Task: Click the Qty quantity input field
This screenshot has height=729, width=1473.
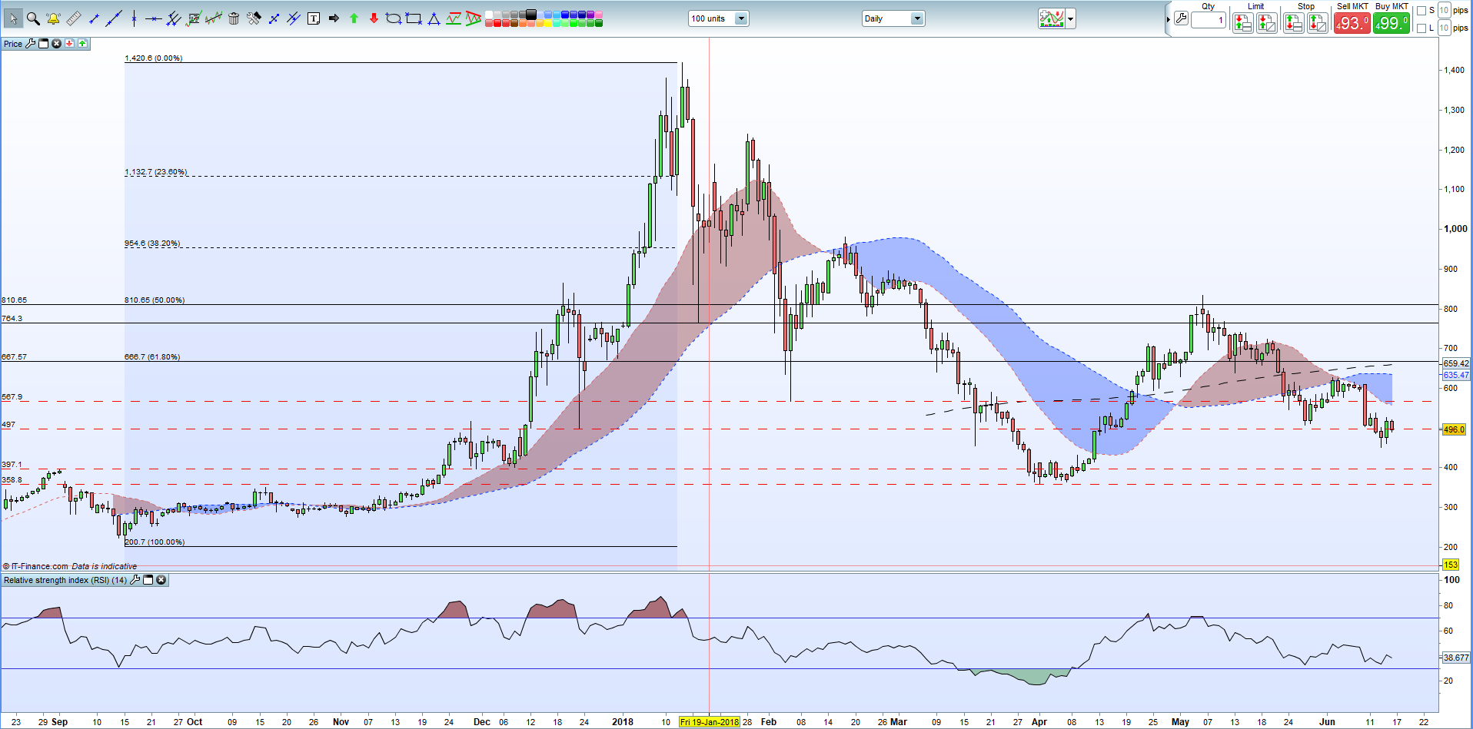Action: (x=1209, y=20)
